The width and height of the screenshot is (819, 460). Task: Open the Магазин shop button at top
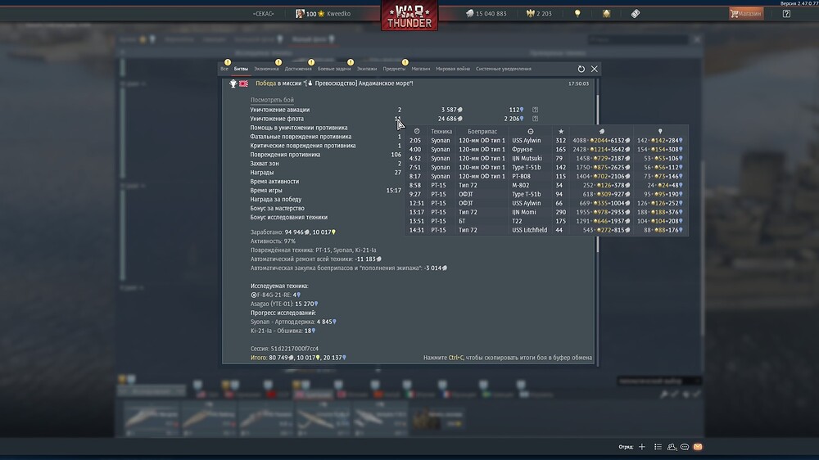tap(746, 14)
